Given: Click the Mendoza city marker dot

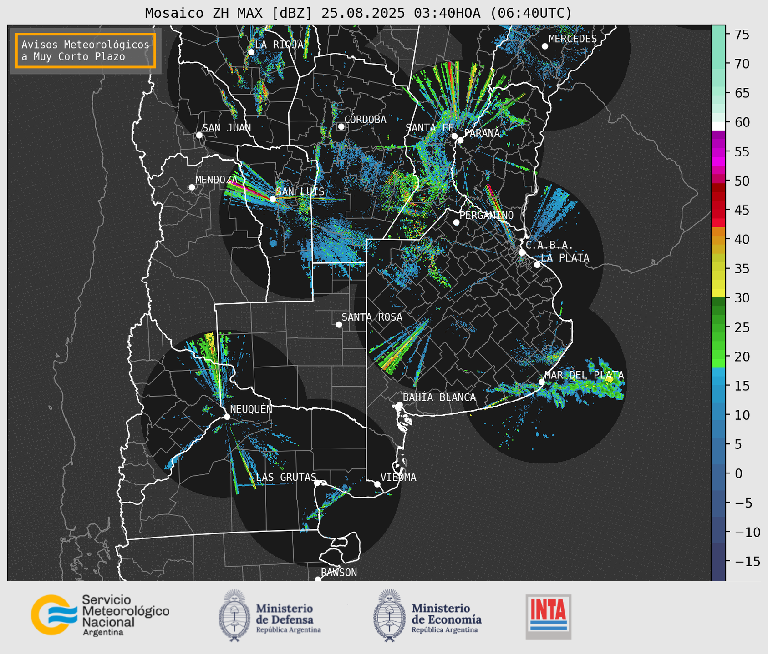Looking at the screenshot, I should point(192,187).
